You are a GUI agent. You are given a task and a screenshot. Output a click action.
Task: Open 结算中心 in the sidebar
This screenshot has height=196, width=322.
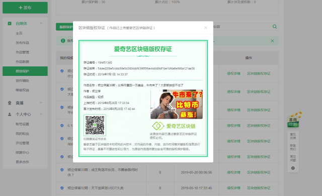(22, 152)
